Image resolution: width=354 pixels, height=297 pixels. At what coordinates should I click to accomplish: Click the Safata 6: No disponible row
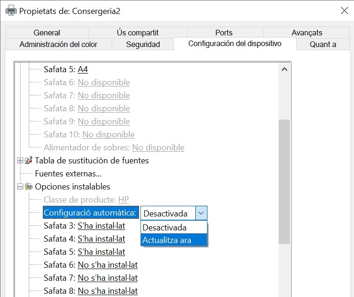[87, 82]
